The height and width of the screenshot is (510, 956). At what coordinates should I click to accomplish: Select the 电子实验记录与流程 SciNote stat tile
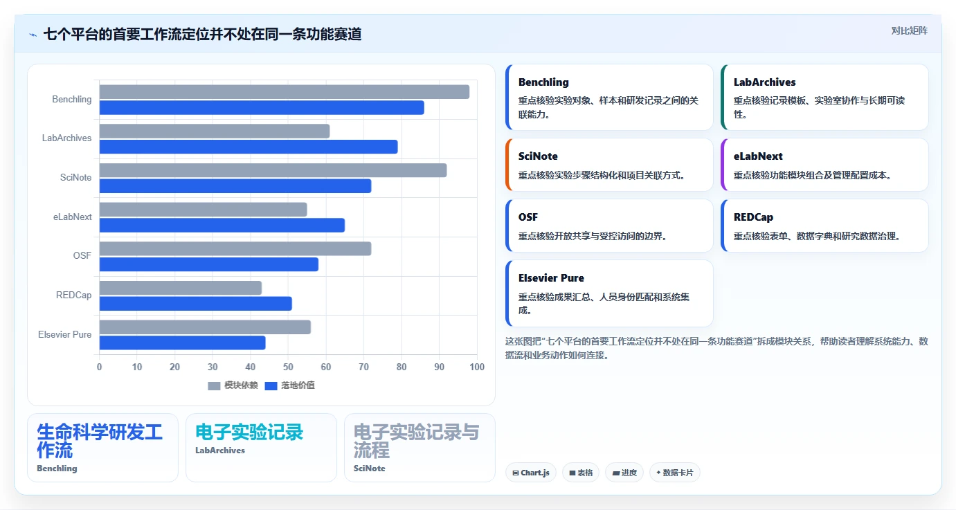pos(420,448)
